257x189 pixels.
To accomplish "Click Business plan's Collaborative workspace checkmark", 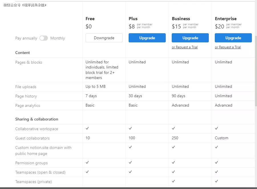I will click(x=173, y=128).
